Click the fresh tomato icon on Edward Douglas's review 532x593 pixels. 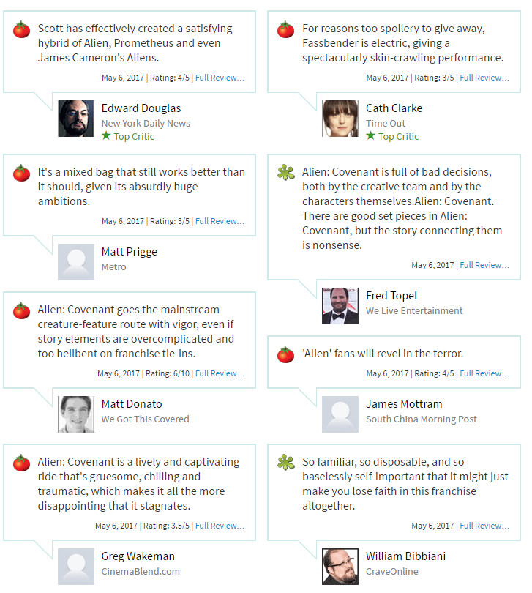(21, 30)
